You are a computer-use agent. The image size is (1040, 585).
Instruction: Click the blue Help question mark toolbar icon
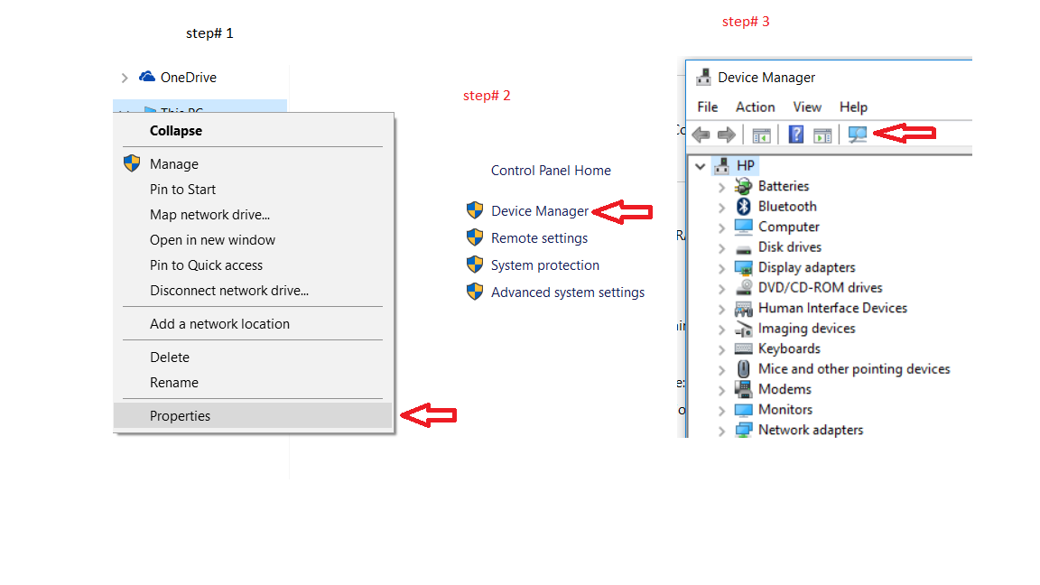coord(796,135)
